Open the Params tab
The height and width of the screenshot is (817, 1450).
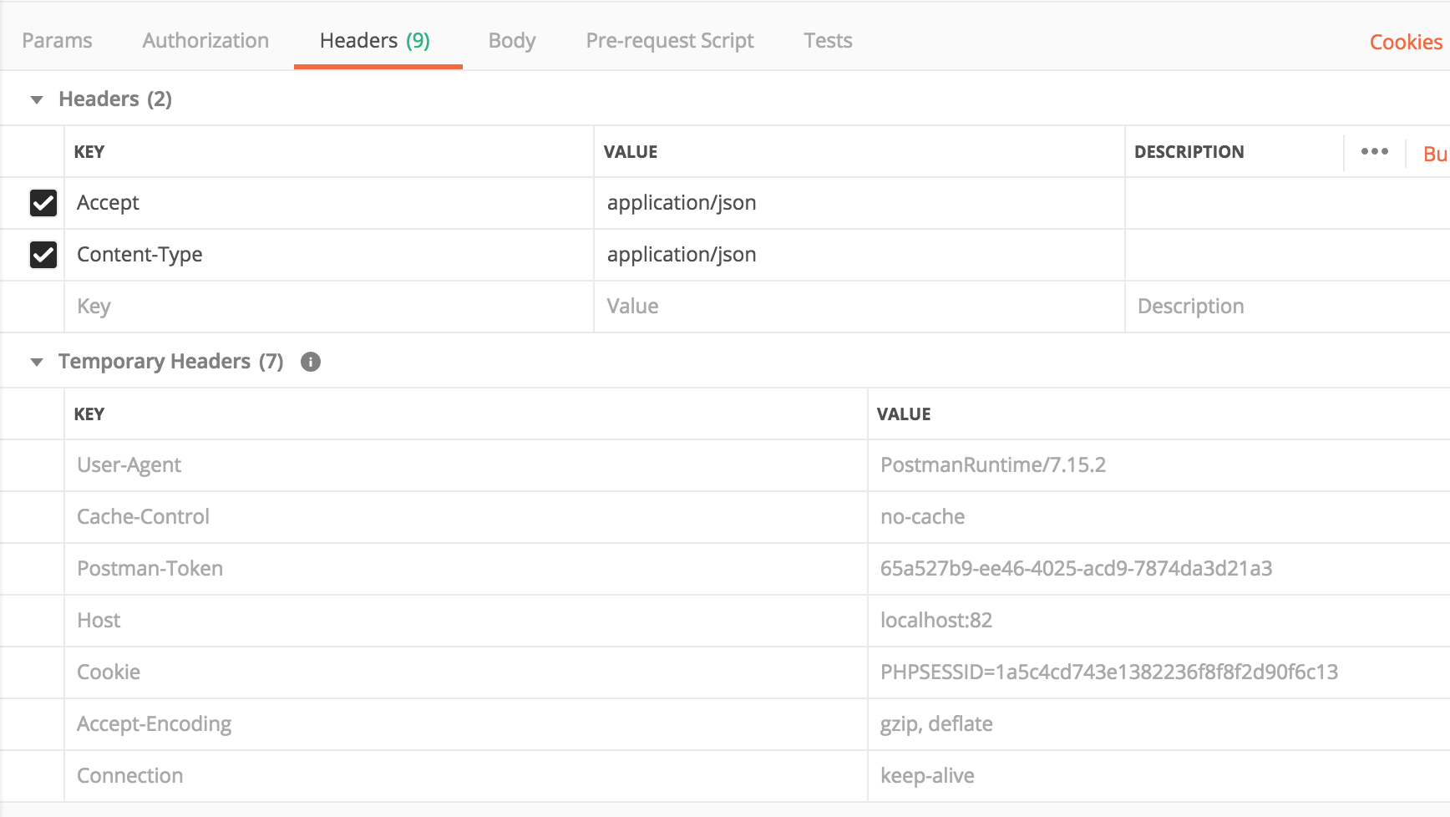pos(57,40)
